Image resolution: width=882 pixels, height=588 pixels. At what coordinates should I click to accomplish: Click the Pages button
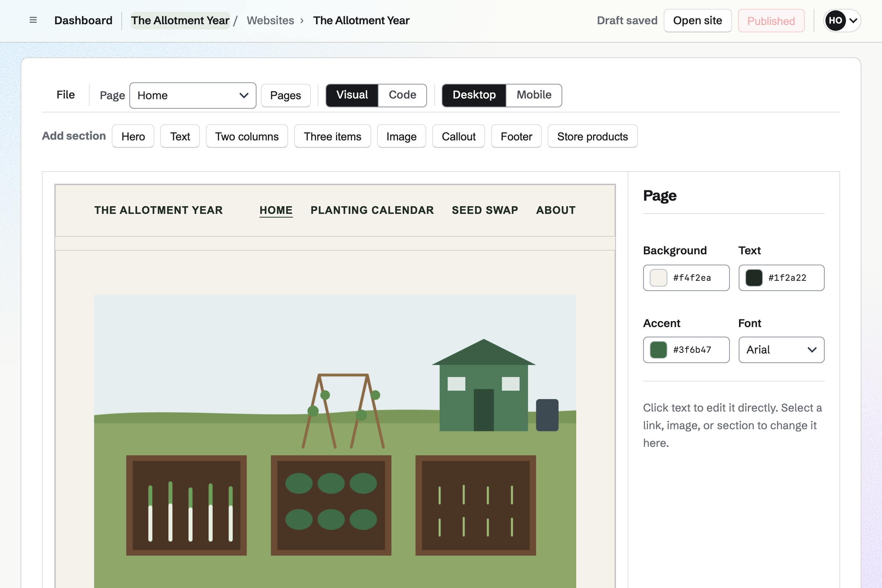pyautogui.click(x=286, y=96)
